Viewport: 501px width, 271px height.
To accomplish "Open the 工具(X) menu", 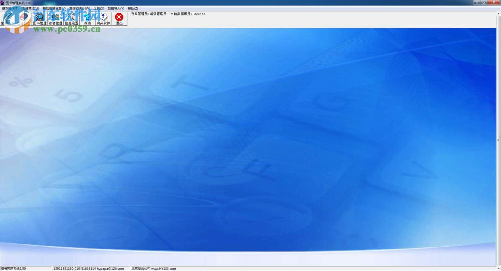I will tap(99, 9).
